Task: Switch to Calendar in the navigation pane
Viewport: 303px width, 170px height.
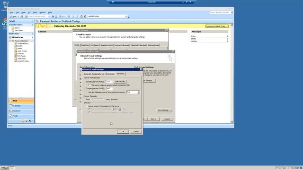Action: (x=21, y=106)
